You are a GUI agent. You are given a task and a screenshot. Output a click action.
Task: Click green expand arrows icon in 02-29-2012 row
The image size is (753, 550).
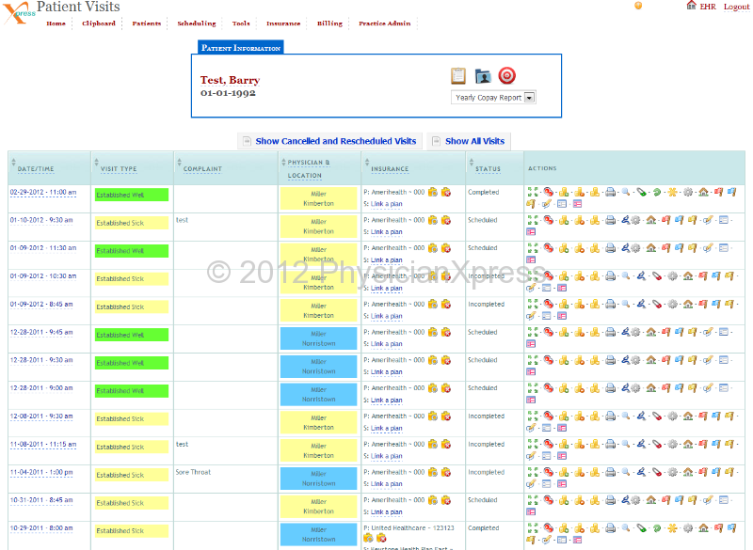pos(532,192)
